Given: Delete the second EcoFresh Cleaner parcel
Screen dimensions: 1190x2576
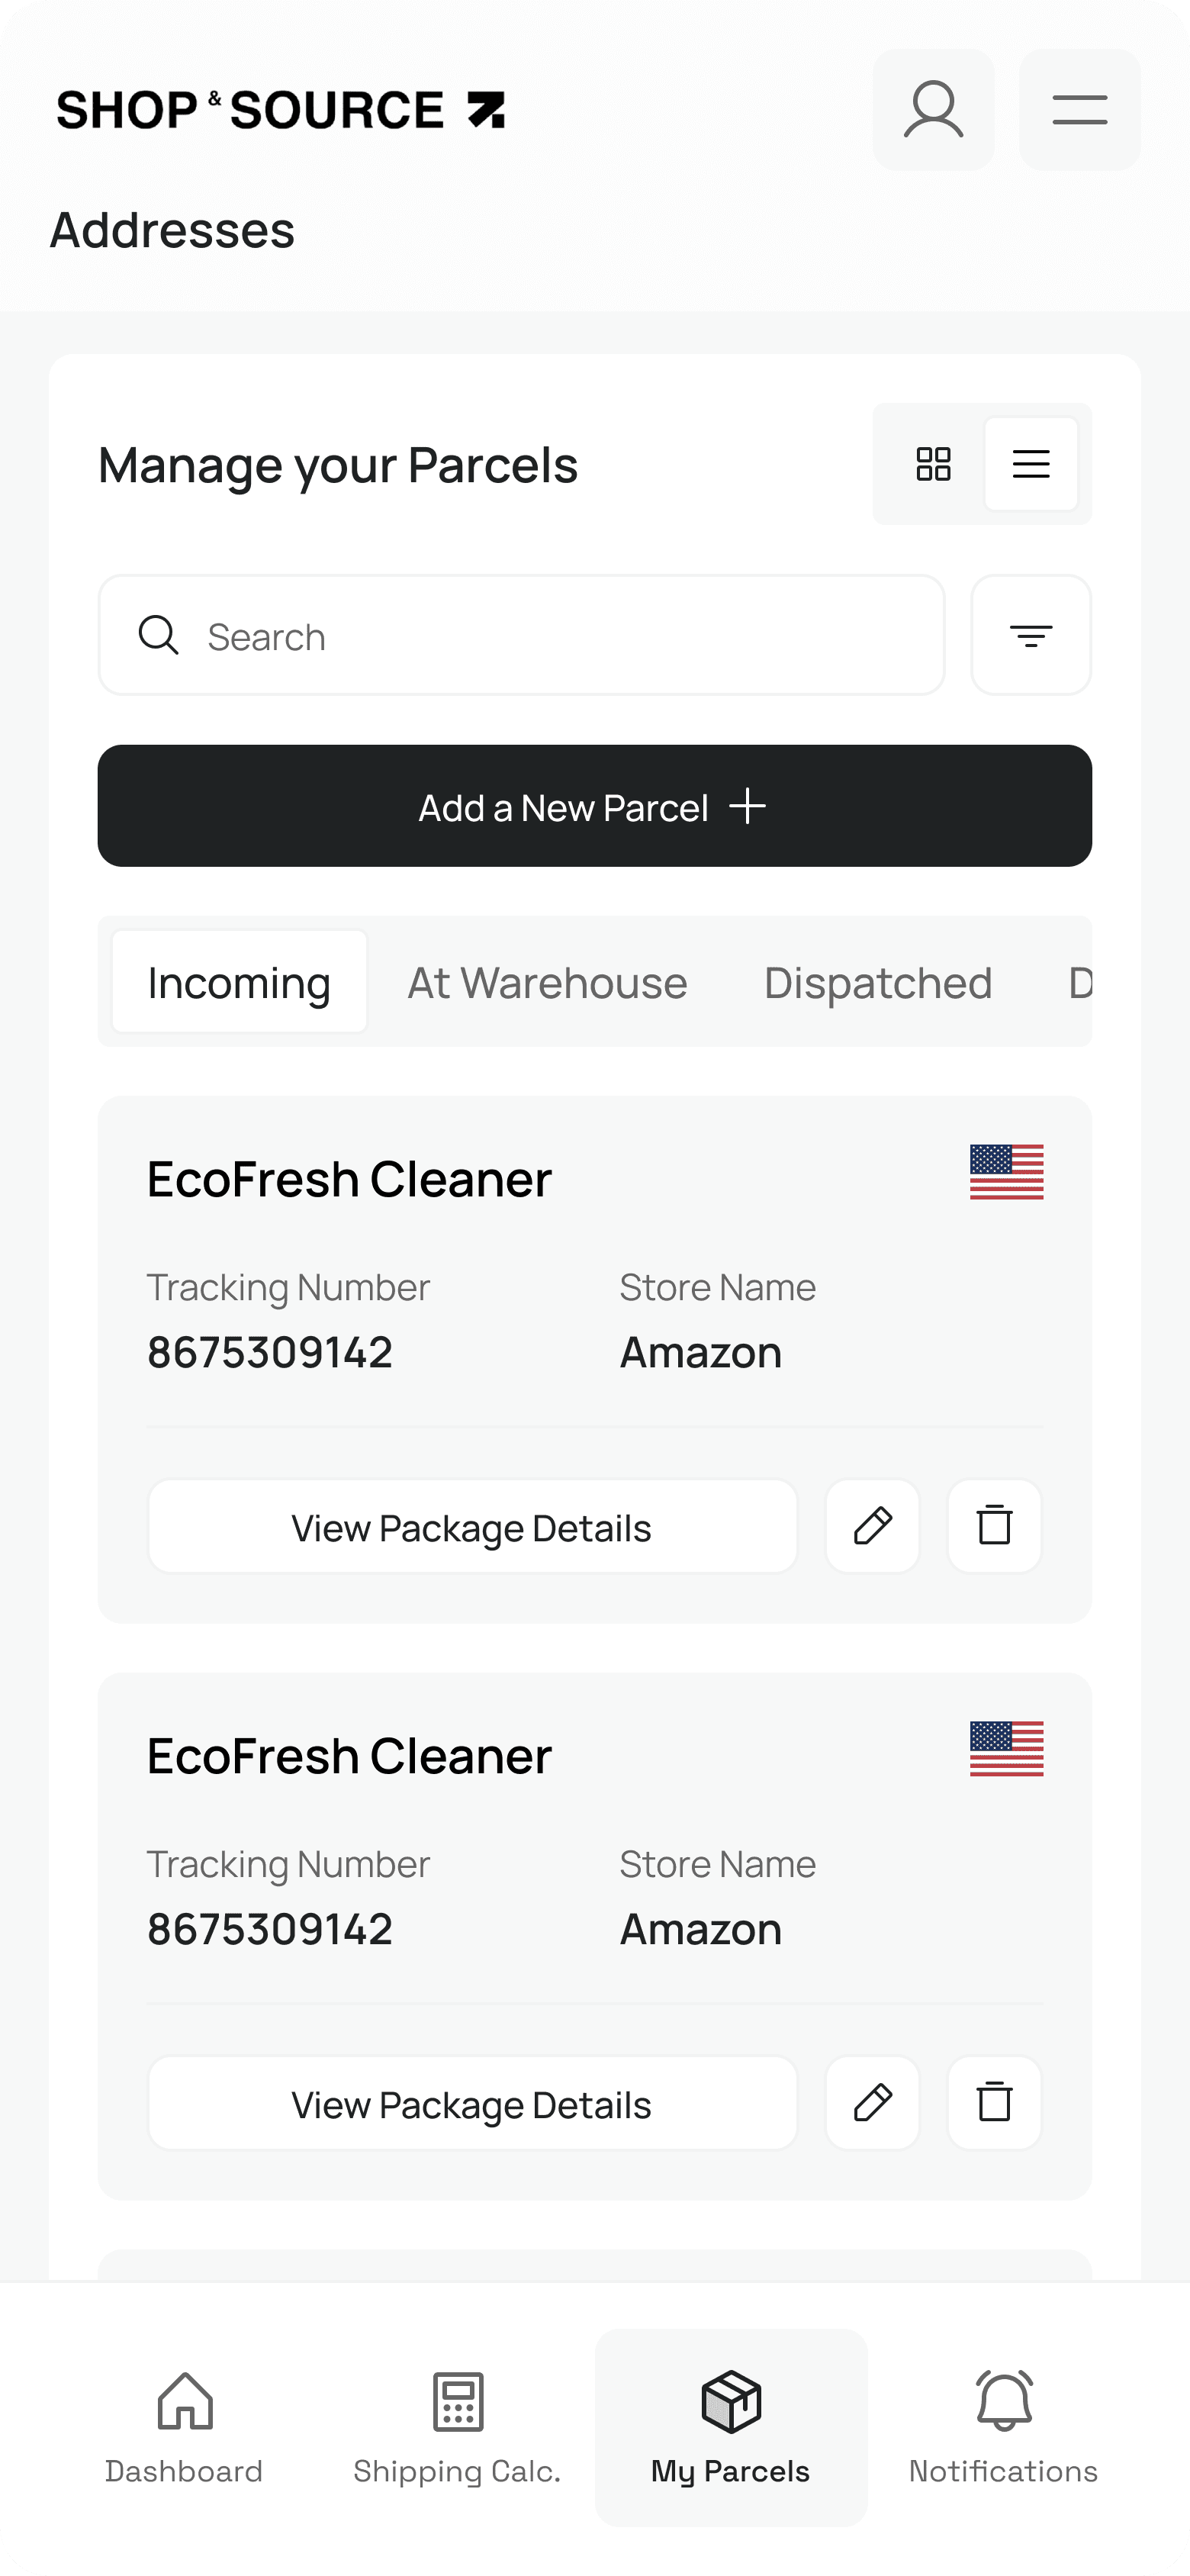Looking at the screenshot, I should (994, 2104).
